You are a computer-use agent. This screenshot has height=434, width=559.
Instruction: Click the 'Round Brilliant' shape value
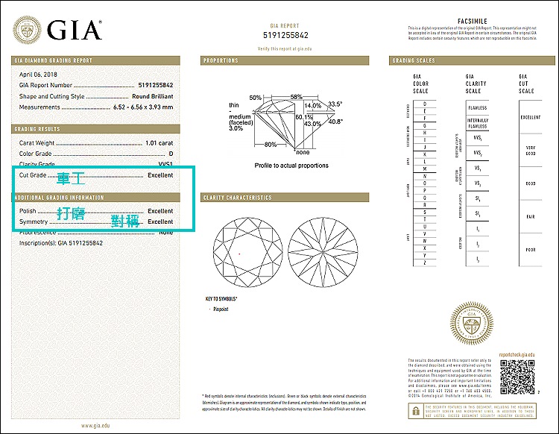coord(153,96)
